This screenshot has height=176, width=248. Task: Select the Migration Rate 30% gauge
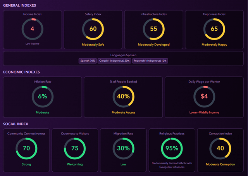[x=123, y=148]
